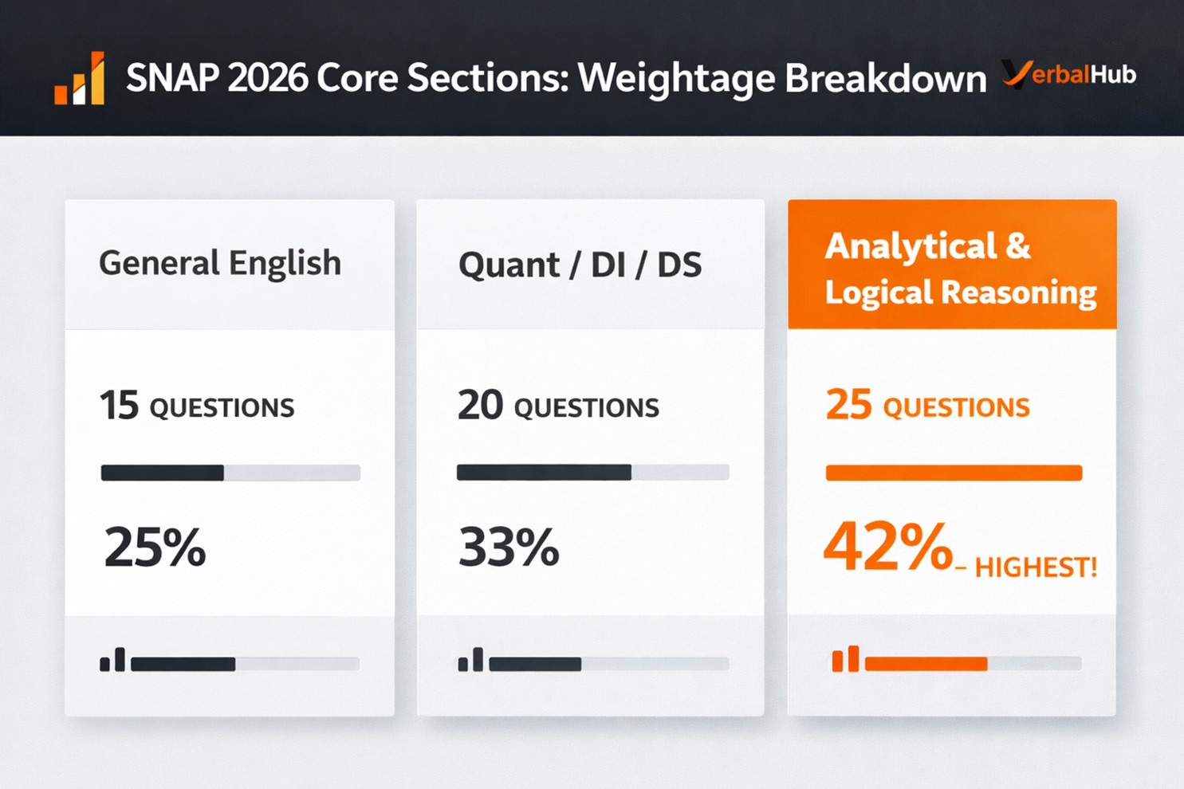Viewport: 1184px width, 789px height.
Task: Click the orange bar icon in Analytical card footer
Action: (845, 660)
